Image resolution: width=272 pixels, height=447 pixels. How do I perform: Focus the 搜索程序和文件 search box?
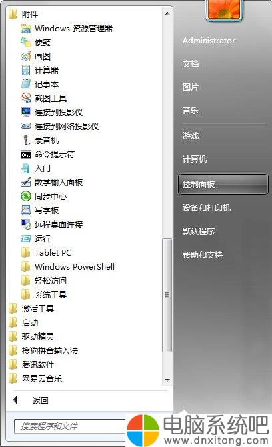70,426
